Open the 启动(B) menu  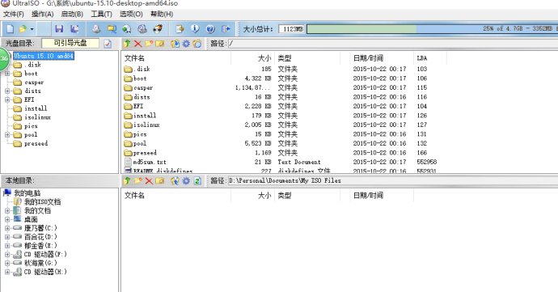click(72, 14)
